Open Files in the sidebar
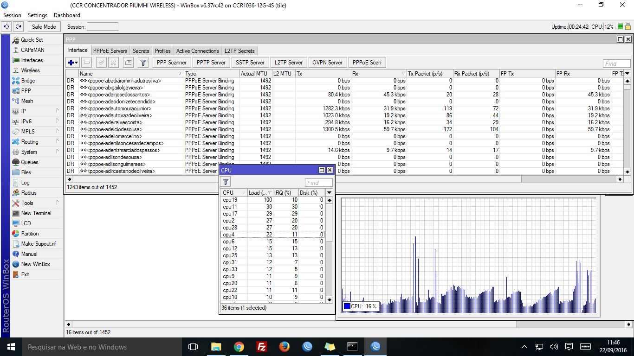634x356 pixels. pyautogui.click(x=26, y=172)
